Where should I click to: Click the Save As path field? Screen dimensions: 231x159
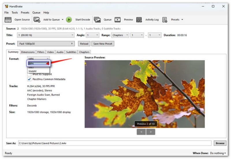pyautogui.click(x=115, y=143)
